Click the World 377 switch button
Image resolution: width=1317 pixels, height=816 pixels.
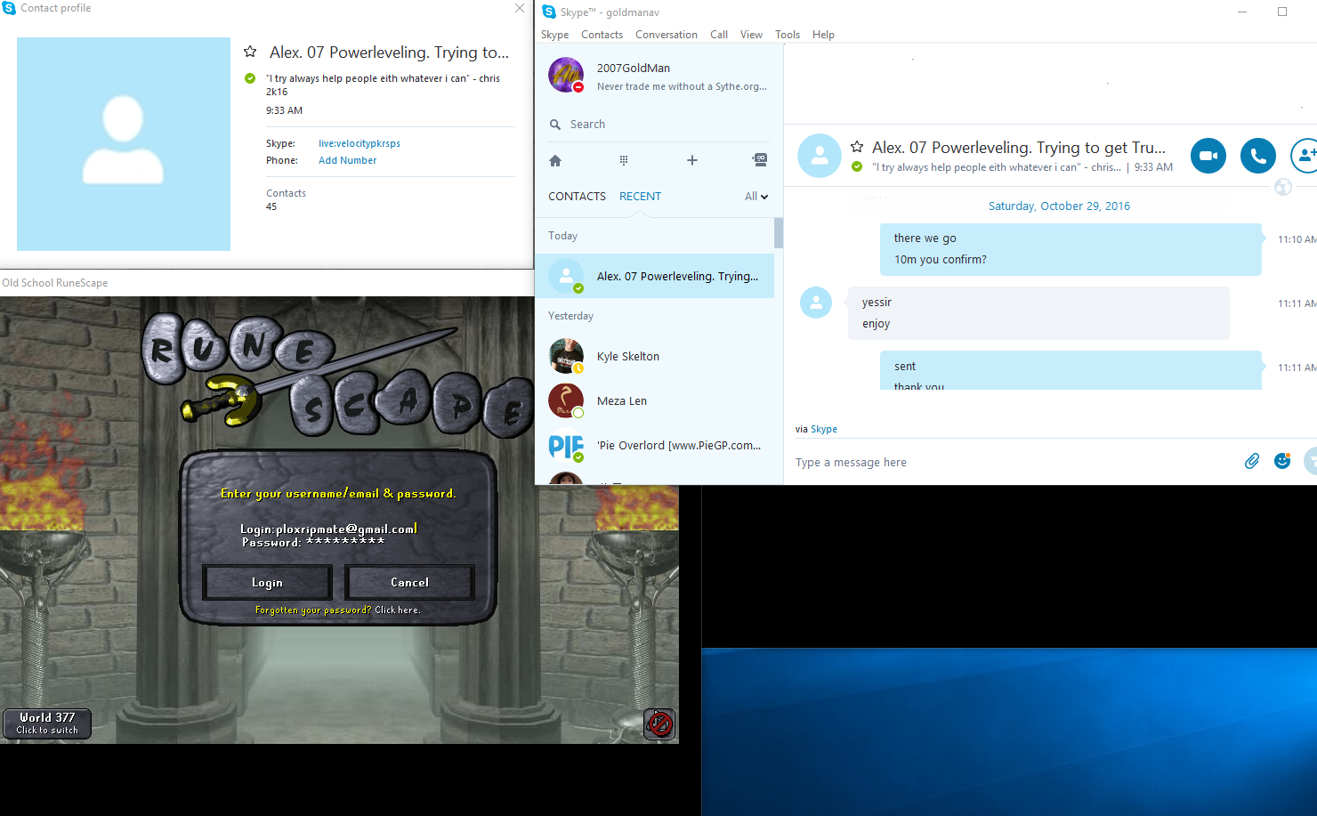[x=47, y=723]
